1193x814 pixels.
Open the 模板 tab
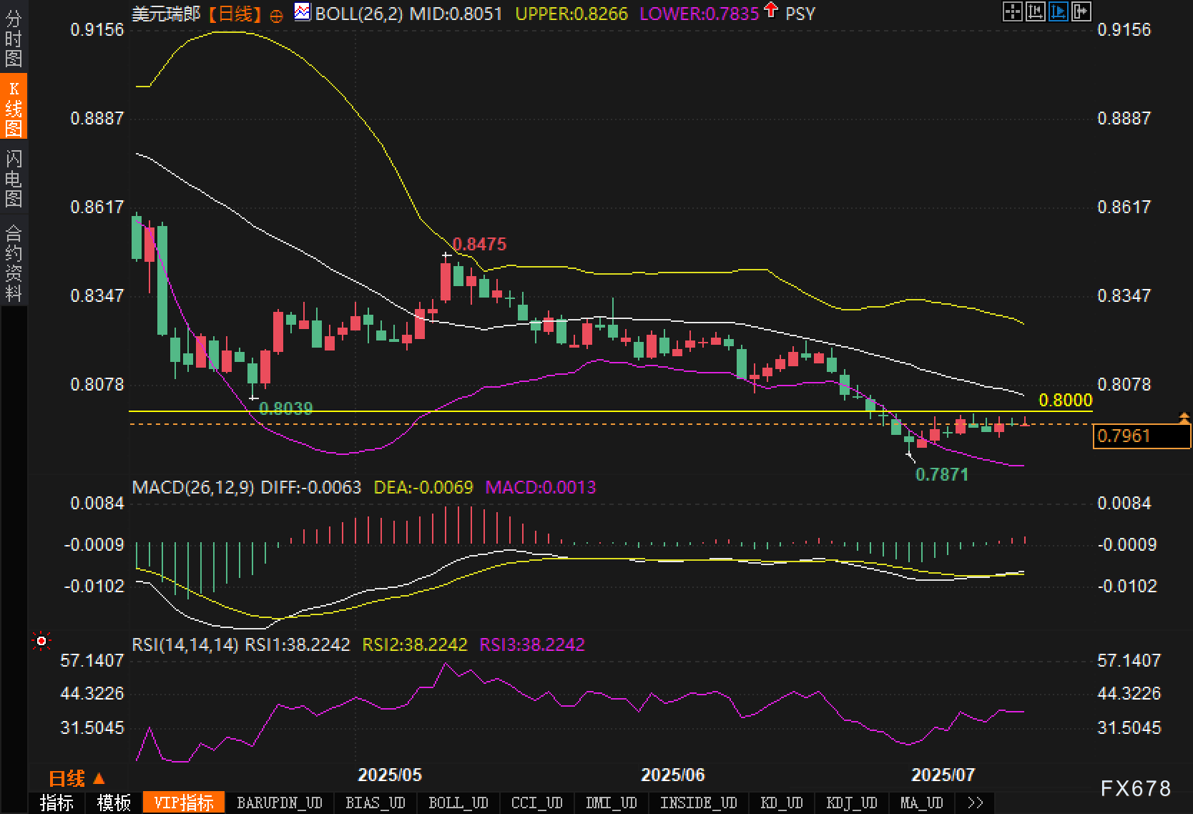click(114, 803)
